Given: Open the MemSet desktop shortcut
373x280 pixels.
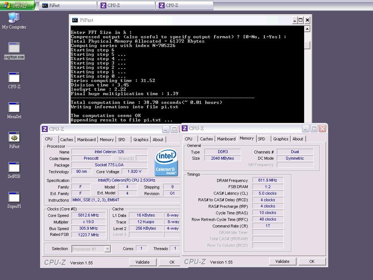Looking at the screenshot, I should coord(14,110).
